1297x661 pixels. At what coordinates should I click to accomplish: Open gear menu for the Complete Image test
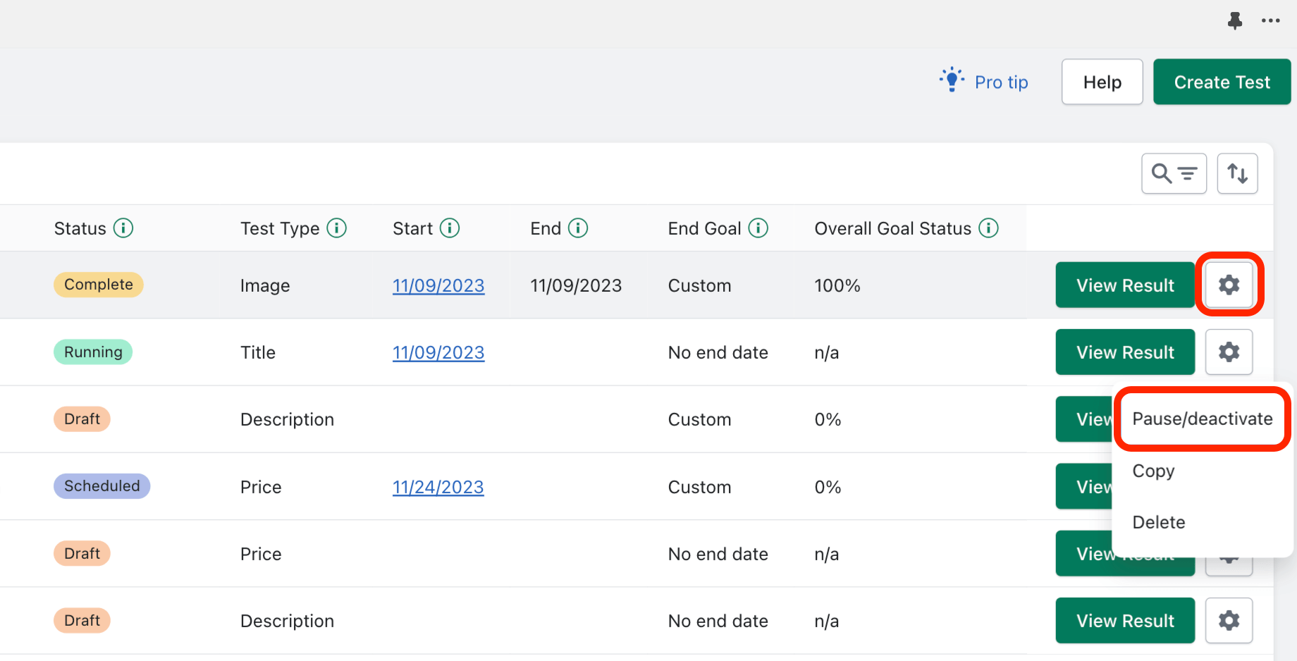[1229, 285]
